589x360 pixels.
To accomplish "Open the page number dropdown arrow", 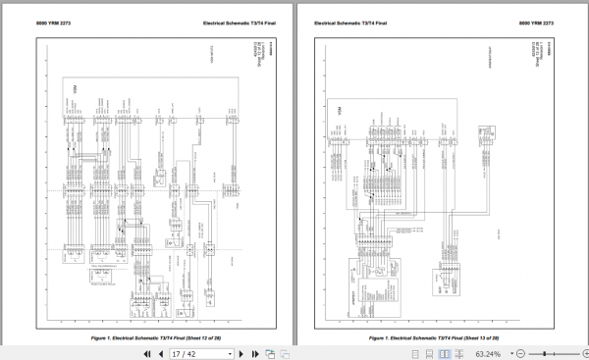I will pos(230,354).
